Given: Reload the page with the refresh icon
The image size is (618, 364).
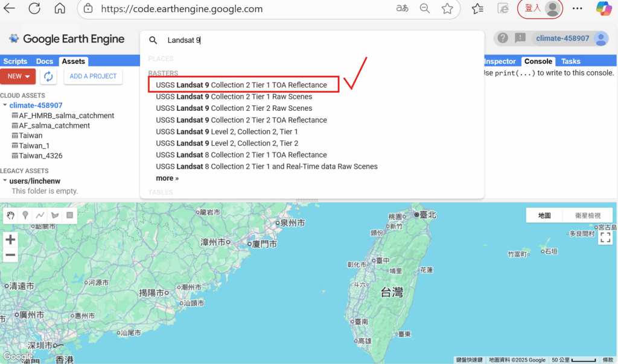Looking at the screenshot, I should click(34, 8).
